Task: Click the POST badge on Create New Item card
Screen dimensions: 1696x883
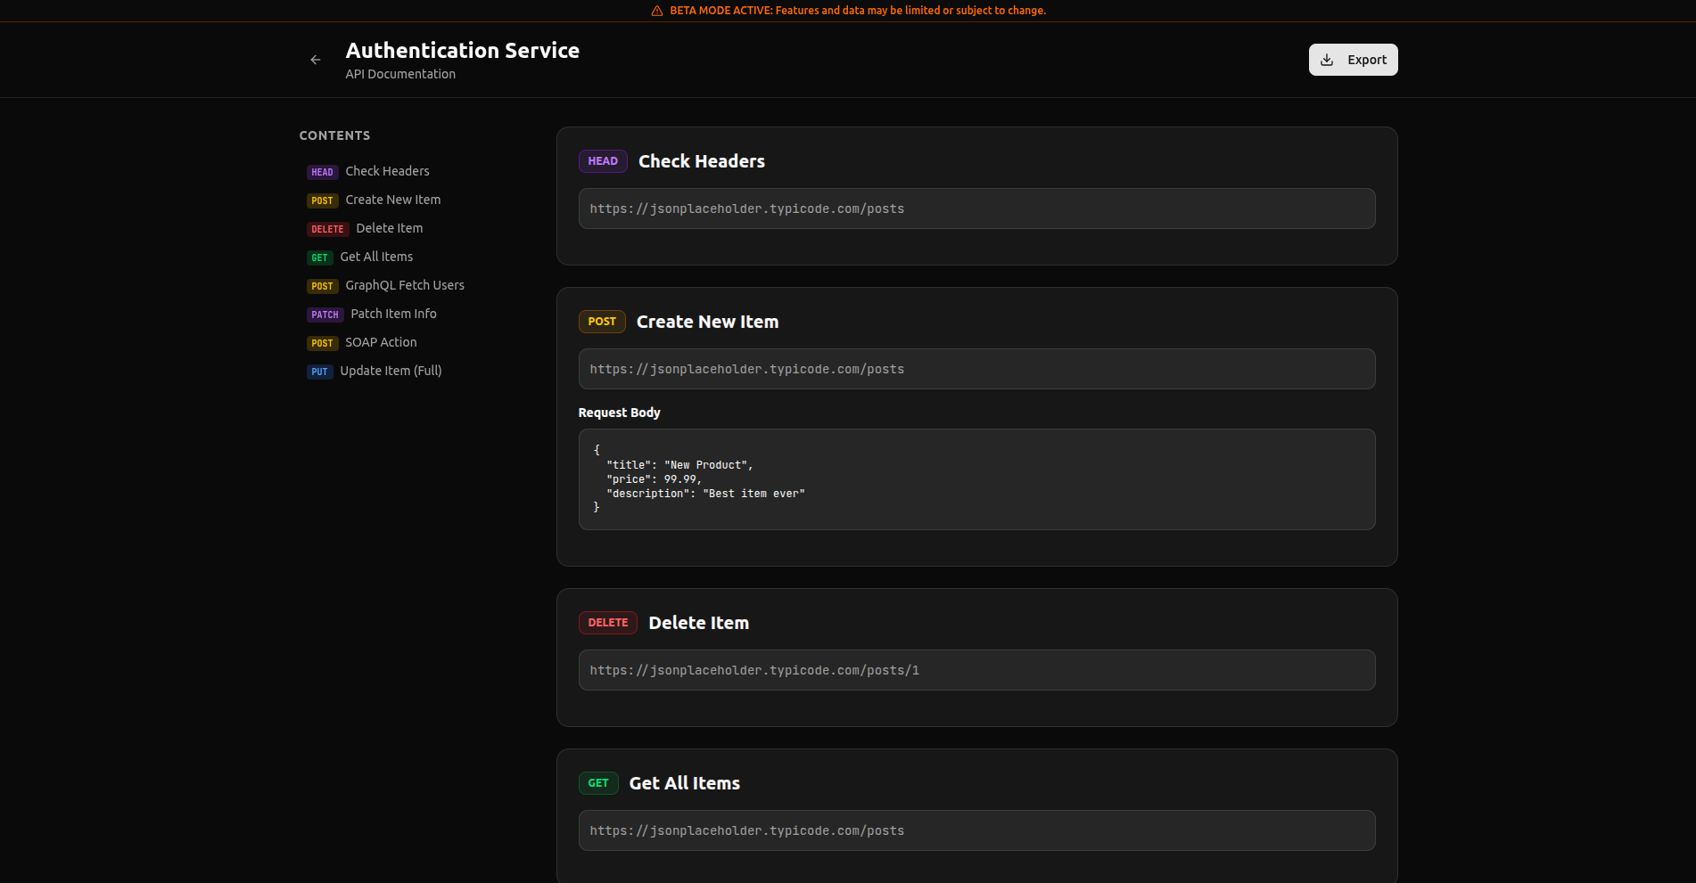Action: click(x=602, y=322)
